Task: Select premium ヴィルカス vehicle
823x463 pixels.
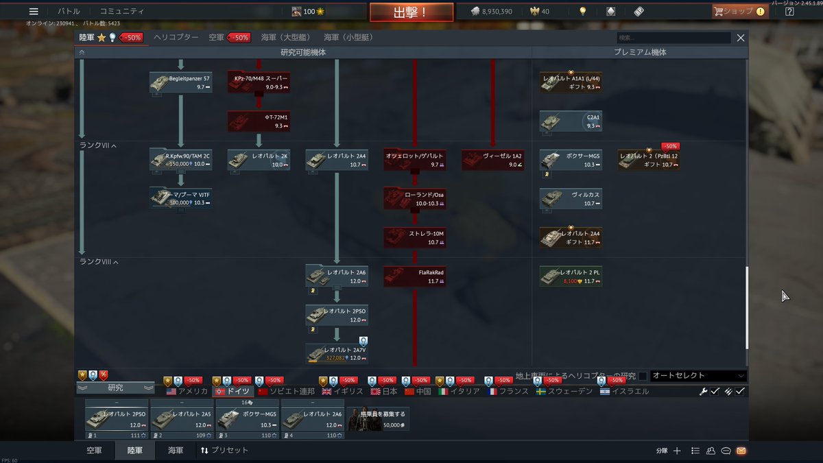Action: tap(571, 199)
